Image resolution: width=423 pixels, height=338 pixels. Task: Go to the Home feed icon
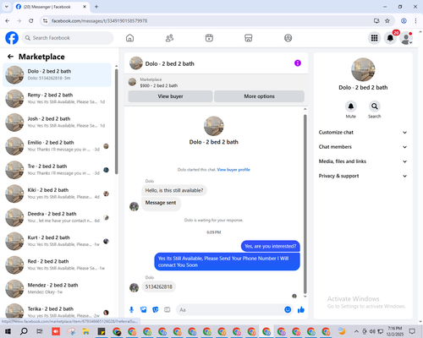[129, 38]
